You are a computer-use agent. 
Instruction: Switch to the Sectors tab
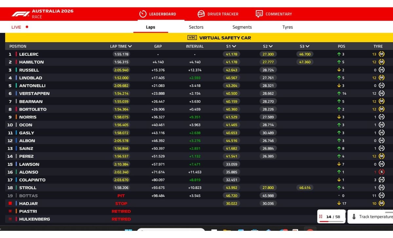pyautogui.click(x=196, y=27)
